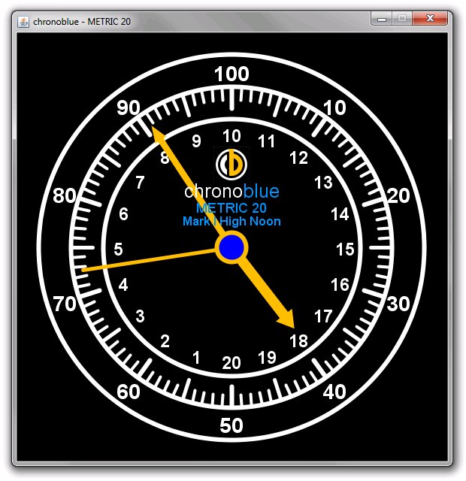Click hour number 10 on inner dial
This screenshot has width=466, height=481.
pyautogui.click(x=231, y=136)
